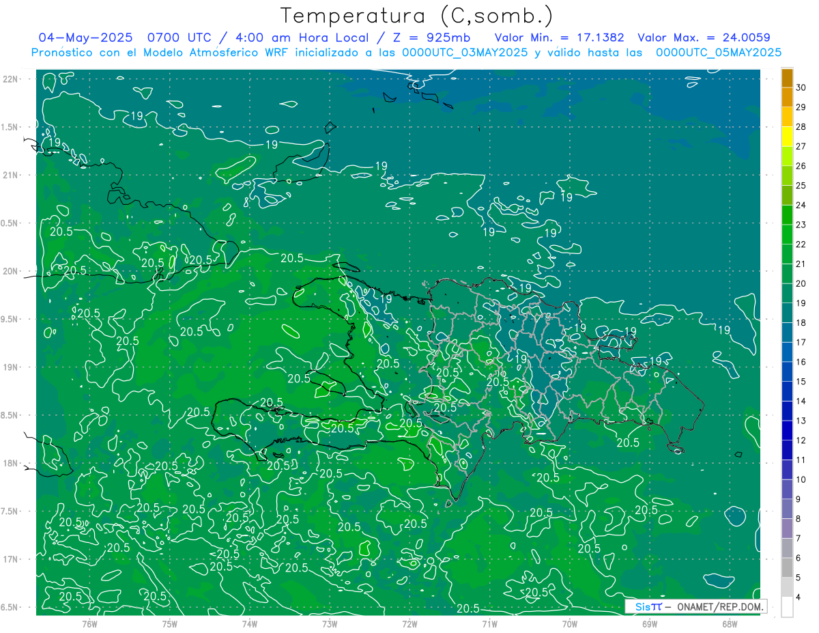Click "Valor Min. = 17.1382" text
Viewport: 819px width, 633px height.
[559, 38]
